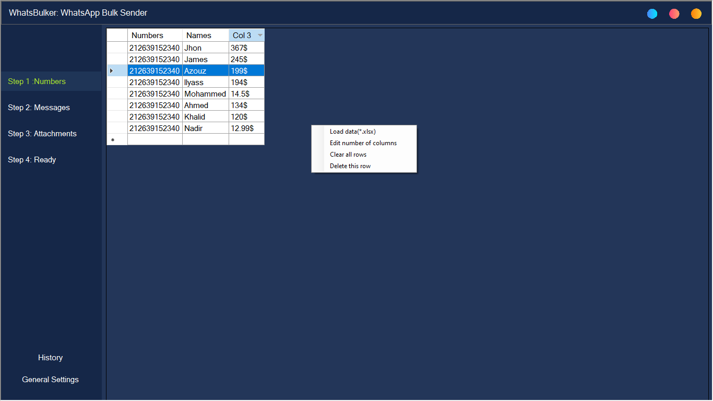This screenshot has height=401, width=713.
Task: Select the name cell "Jhon"
Action: click(206, 48)
